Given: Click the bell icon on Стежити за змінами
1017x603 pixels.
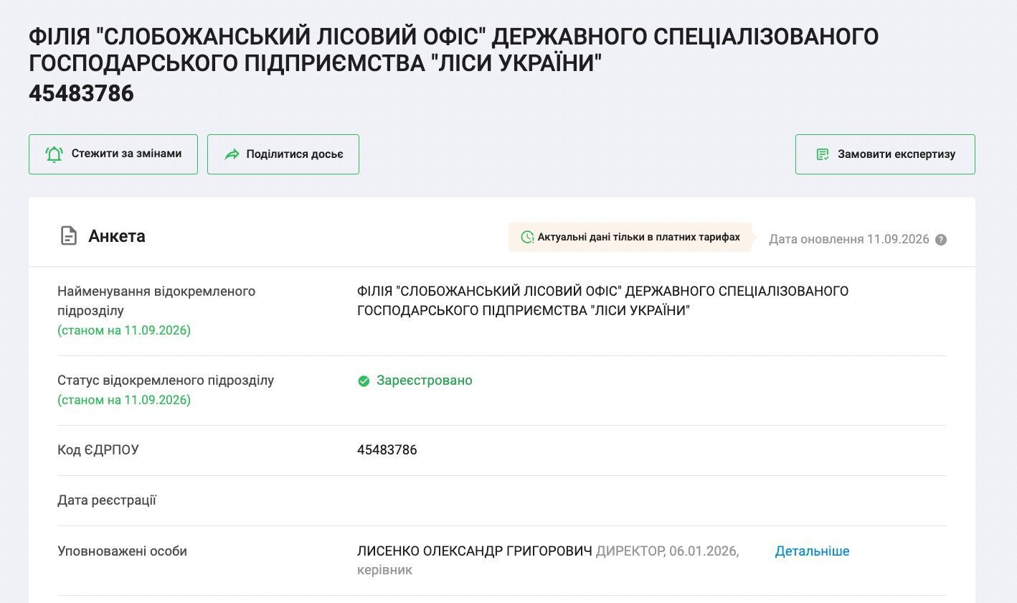Looking at the screenshot, I should [55, 154].
